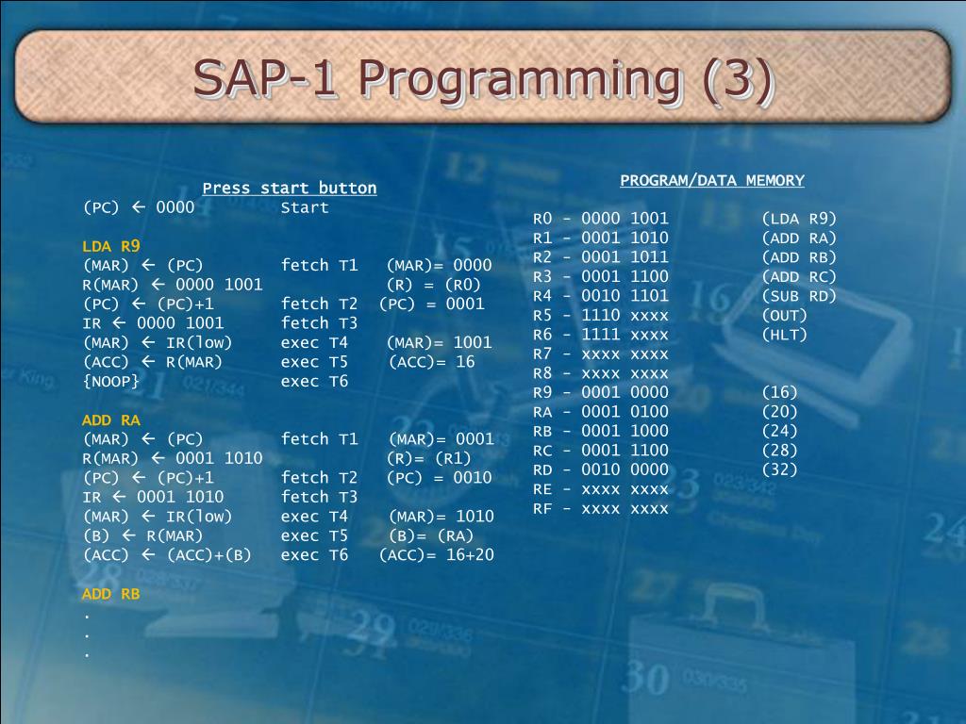This screenshot has height=724, width=966.
Task: Select memory row "R7 - xxxx xxxx"
Action: pyautogui.click(x=601, y=354)
